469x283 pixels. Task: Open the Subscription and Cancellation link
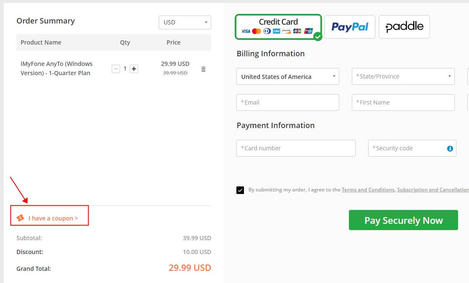point(433,190)
